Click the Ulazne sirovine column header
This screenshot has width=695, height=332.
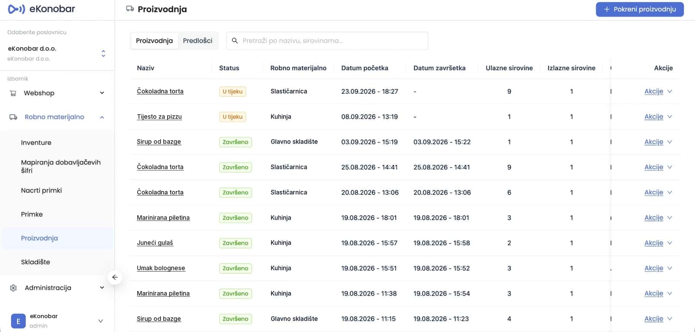click(x=509, y=68)
